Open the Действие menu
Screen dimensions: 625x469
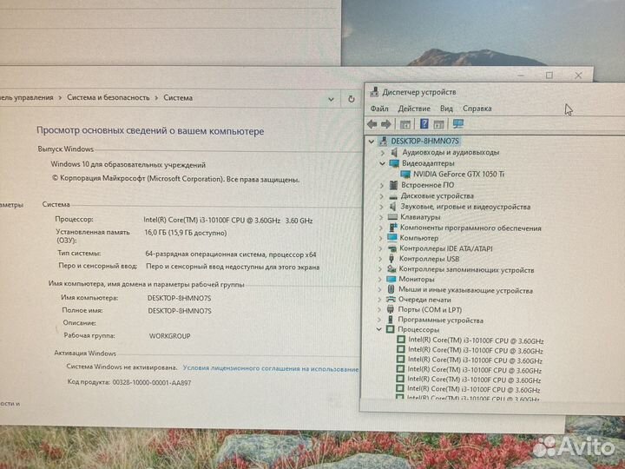[x=414, y=109]
